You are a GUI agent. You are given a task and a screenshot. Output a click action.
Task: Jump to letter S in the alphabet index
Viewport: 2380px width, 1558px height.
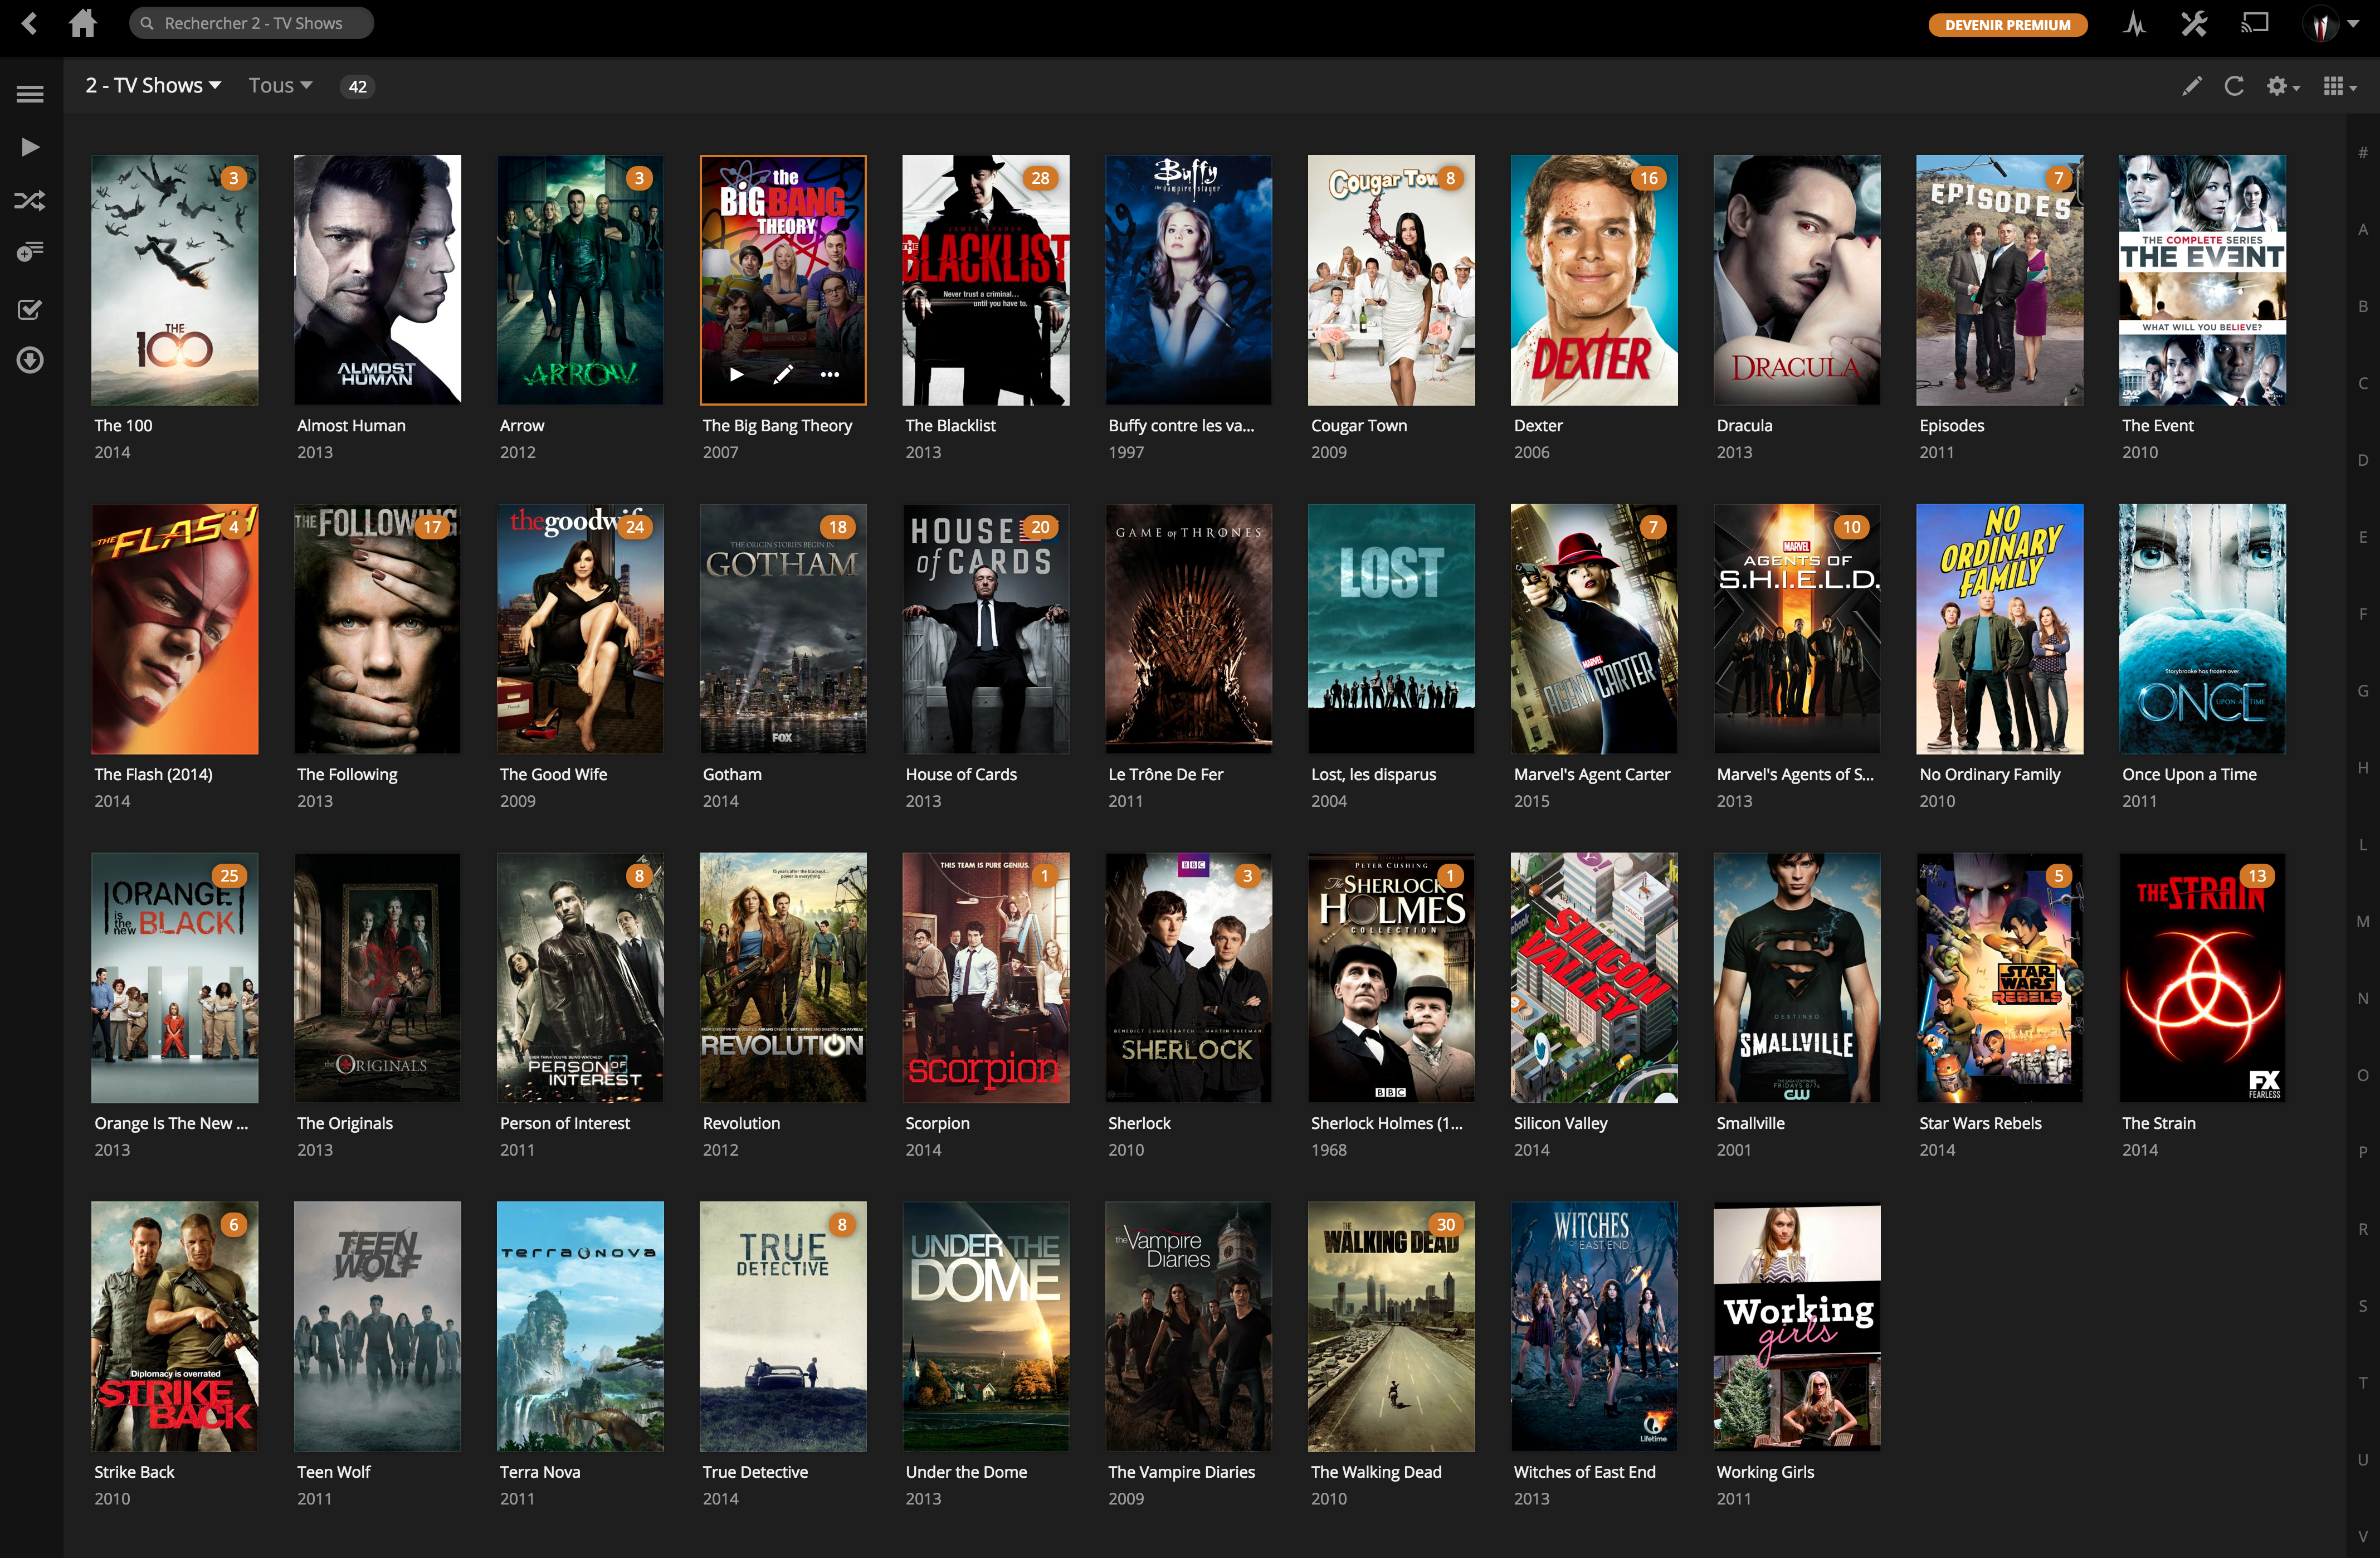click(x=2363, y=1306)
